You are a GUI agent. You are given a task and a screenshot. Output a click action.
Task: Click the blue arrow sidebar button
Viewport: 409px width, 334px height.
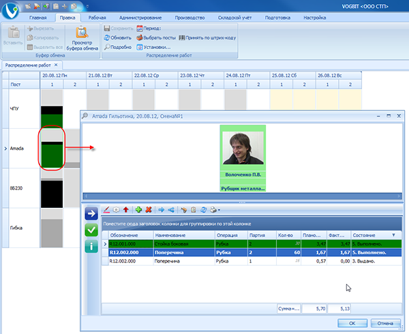click(x=91, y=213)
